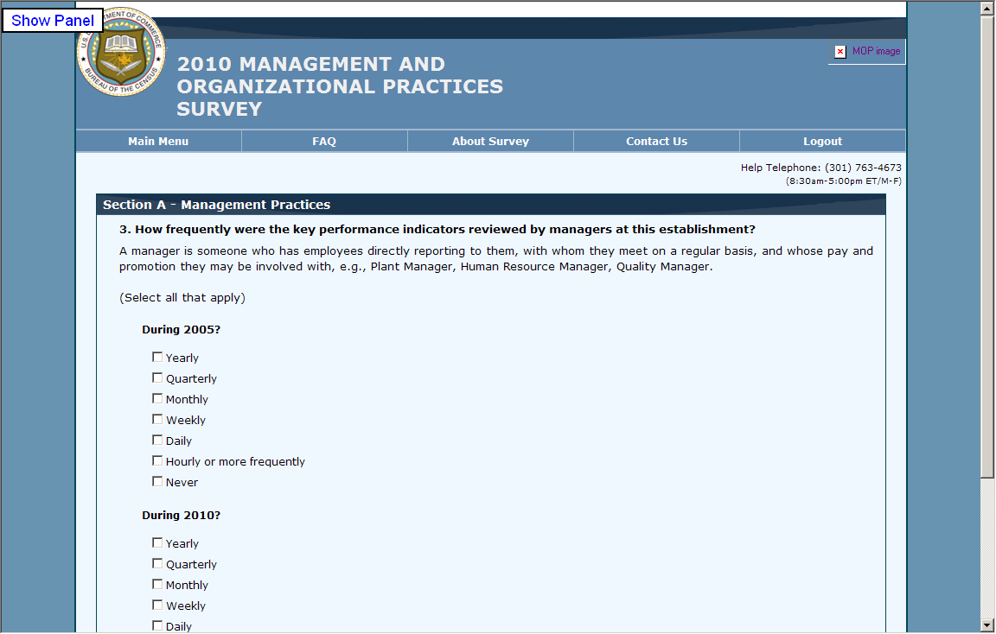996x634 pixels.
Task: Open the Show Panel button
Action: tap(53, 21)
